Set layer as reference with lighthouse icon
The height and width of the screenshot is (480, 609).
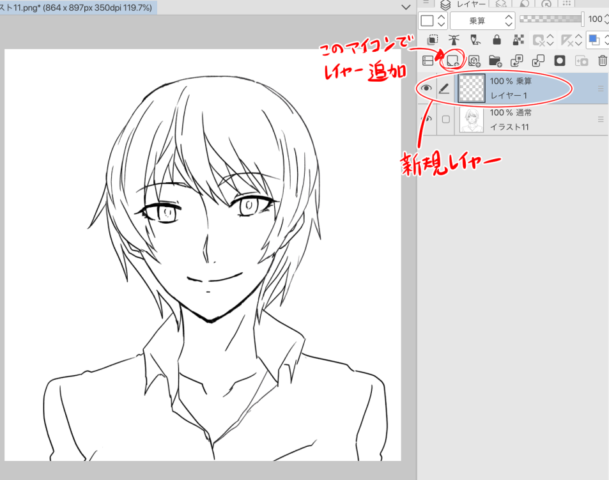[454, 40]
